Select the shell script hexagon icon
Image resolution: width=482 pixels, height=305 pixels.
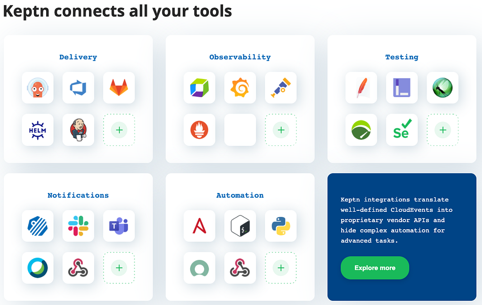[240, 225]
